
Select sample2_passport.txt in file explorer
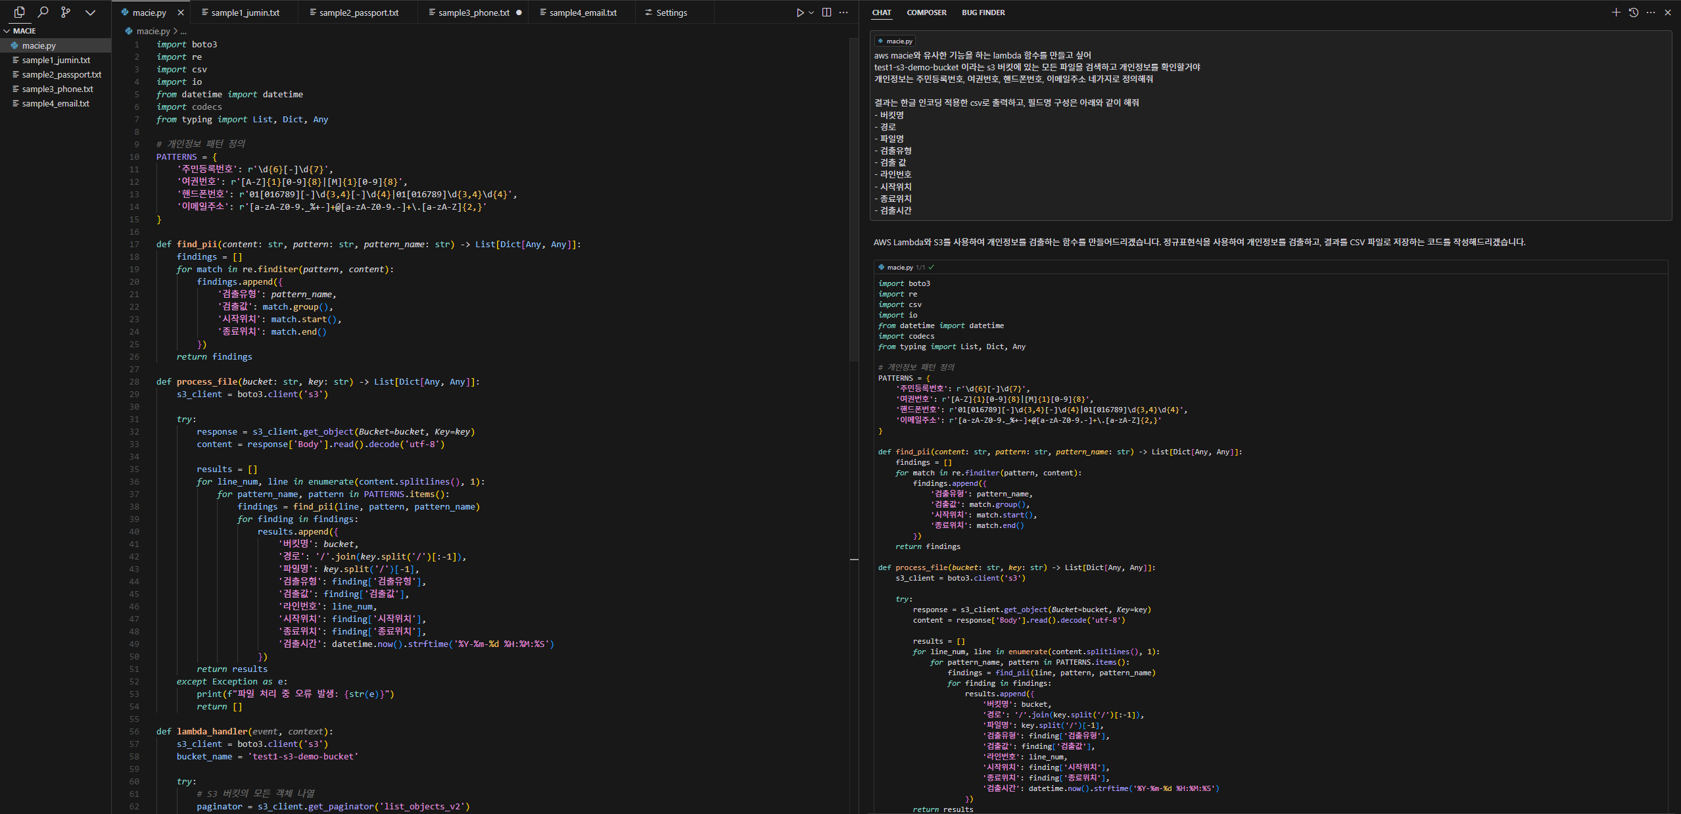(61, 74)
